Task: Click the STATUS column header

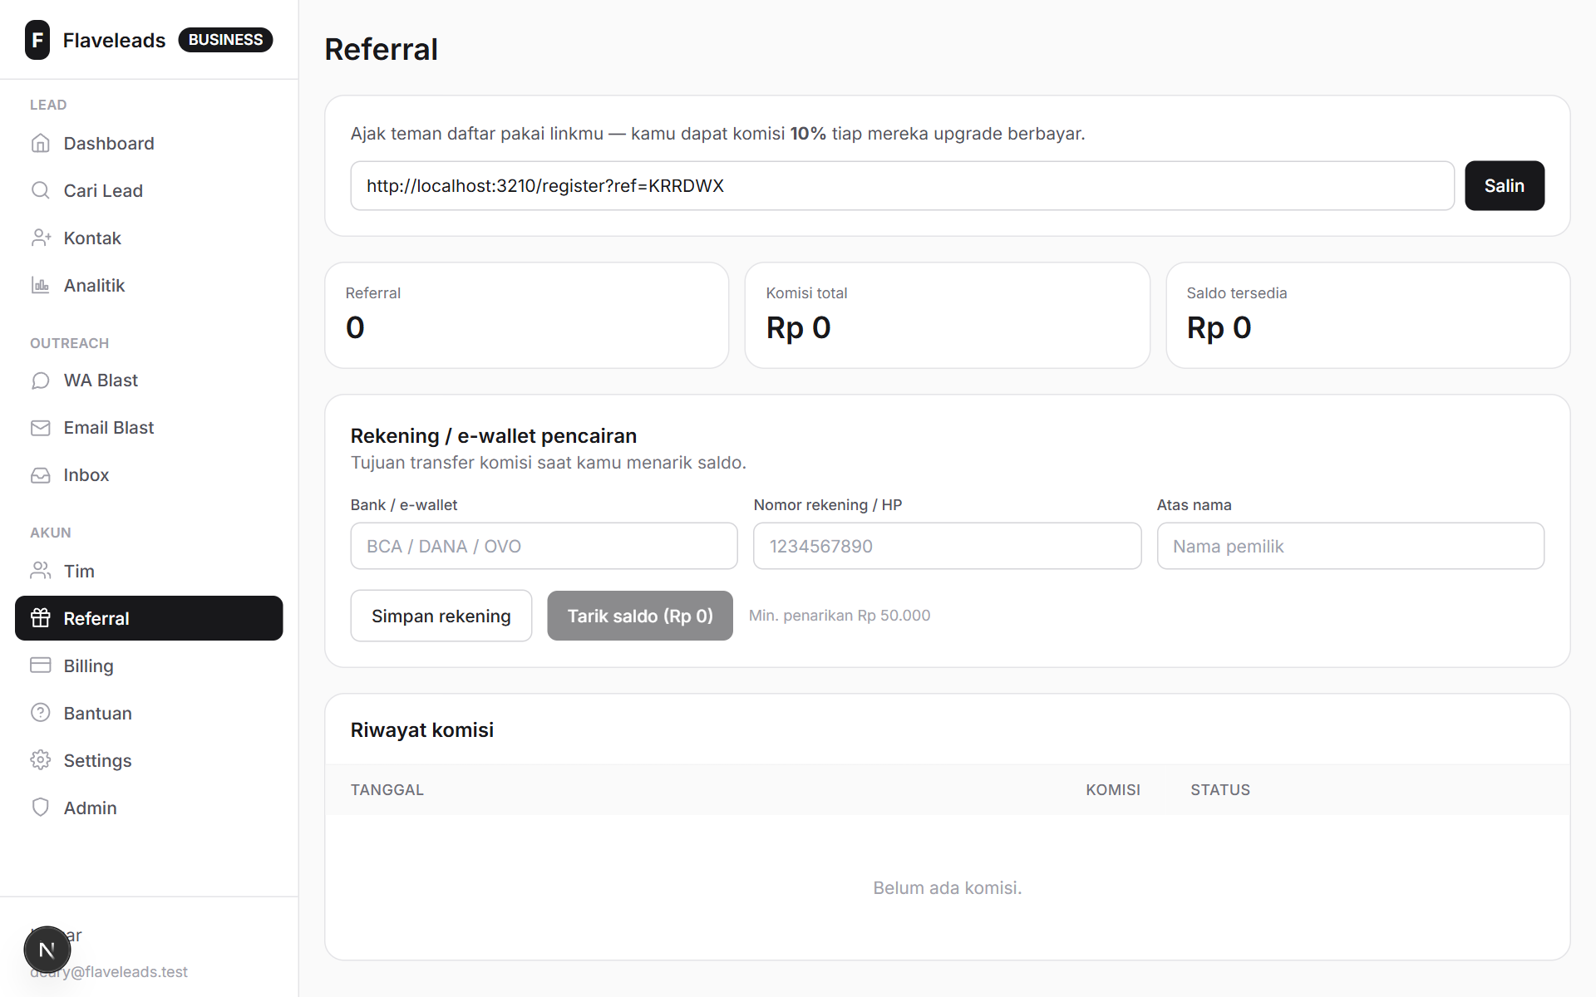Action: (1219, 790)
